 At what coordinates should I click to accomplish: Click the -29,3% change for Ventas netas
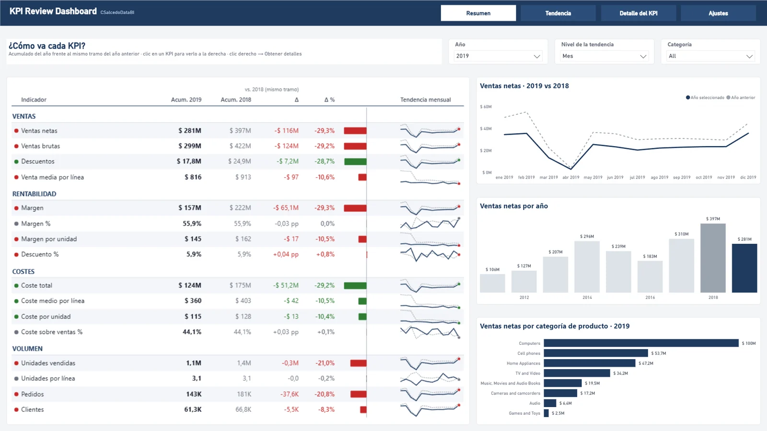coord(325,131)
